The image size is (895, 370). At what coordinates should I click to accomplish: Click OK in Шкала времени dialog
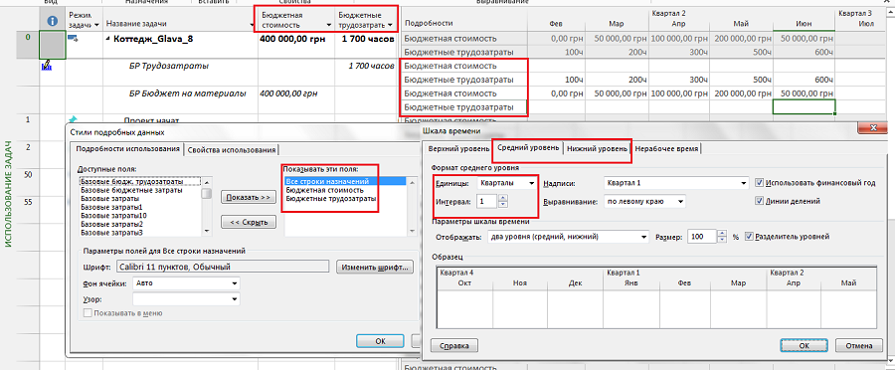click(x=804, y=345)
